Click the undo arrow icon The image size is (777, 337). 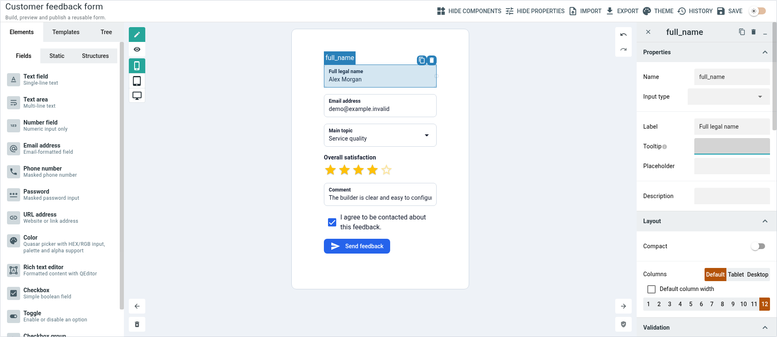pos(623,35)
